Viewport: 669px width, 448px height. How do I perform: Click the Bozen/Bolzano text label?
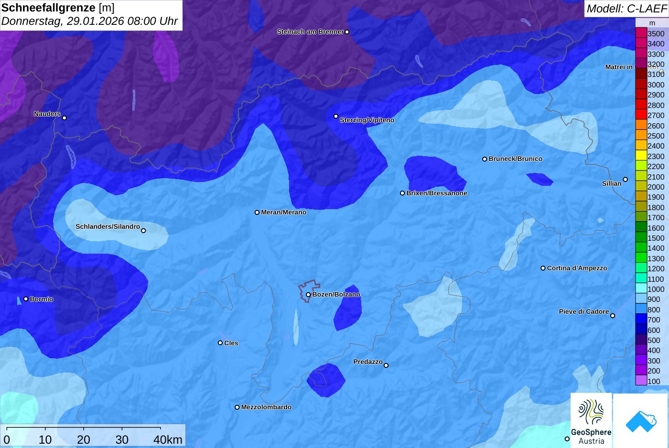point(336,294)
